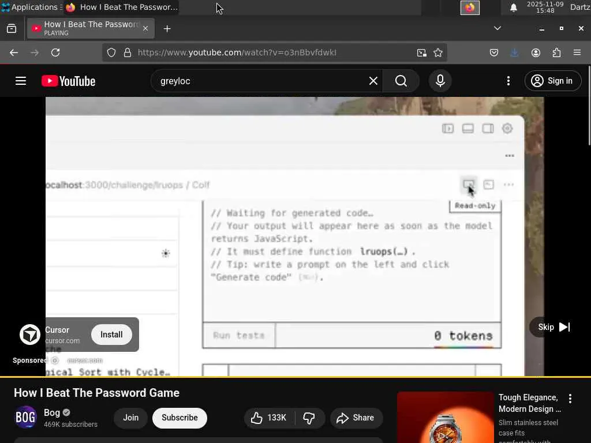The image size is (591, 443).
Task: Reload the current page
Action: (x=55, y=52)
